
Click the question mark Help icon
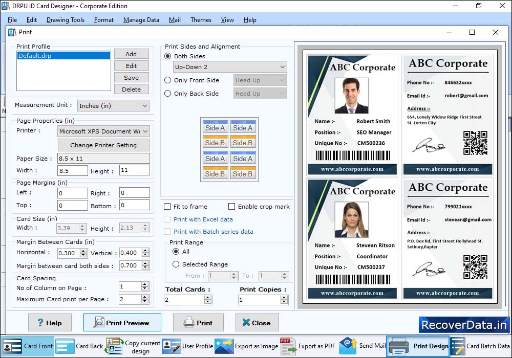tap(40, 323)
